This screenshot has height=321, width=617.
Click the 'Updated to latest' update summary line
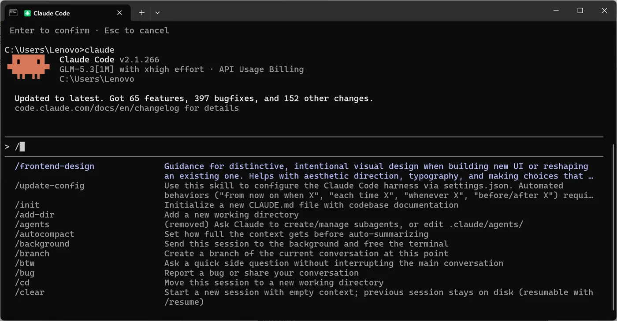coord(194,98)
